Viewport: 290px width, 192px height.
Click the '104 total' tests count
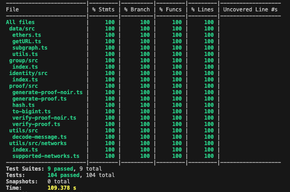pos(100,175)
